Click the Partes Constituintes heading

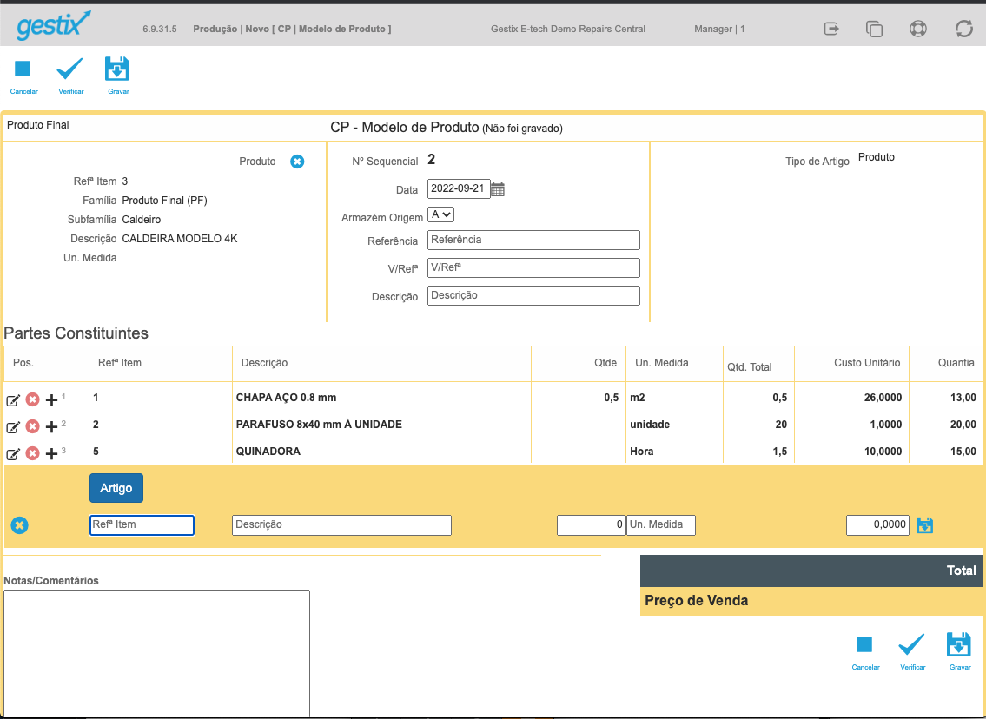pyautogui.click(x=76, y=333)
